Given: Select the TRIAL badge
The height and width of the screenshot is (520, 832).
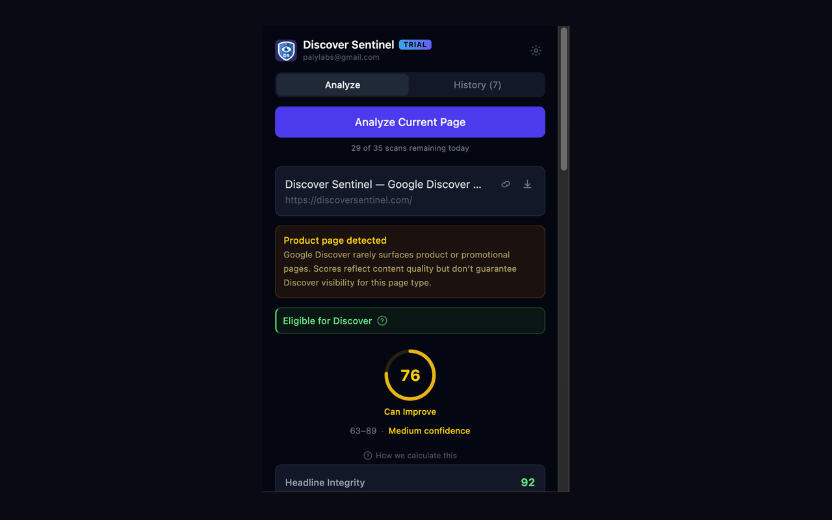Looking at the screenshot, I should tap(415, 45).
